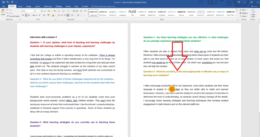Open the font size dropdown
This screenshot has height=137, width=260.
[39, 11]
